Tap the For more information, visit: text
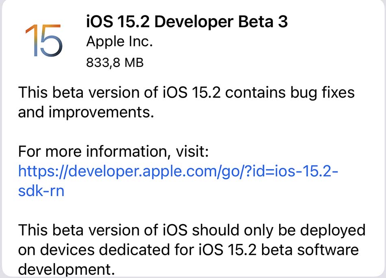The height and width of the screenshot is (278, 386). point(113,151)
